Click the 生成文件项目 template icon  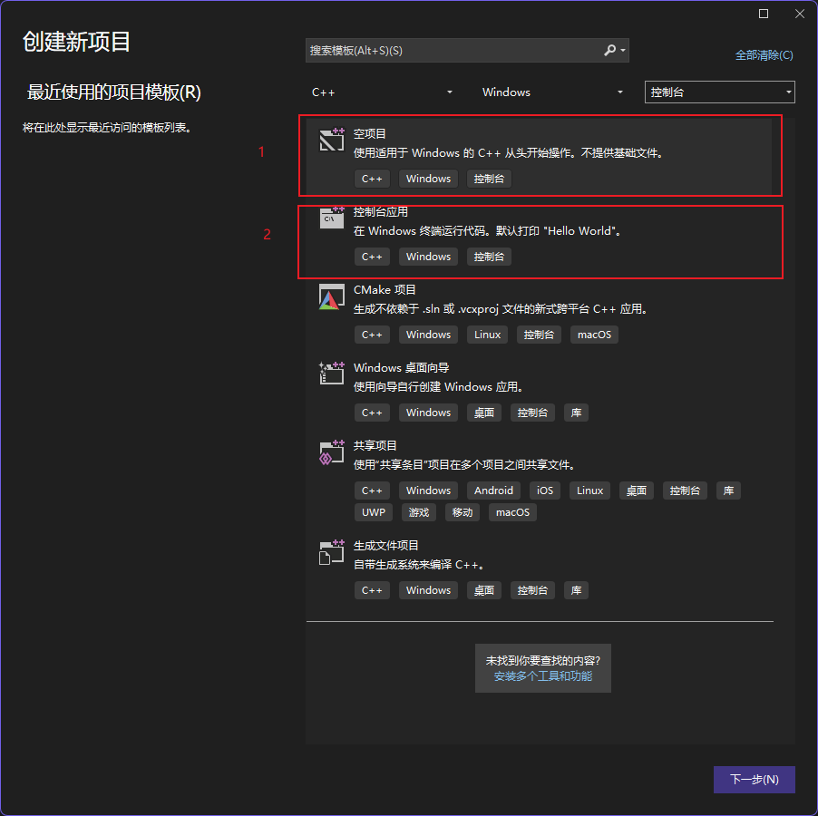tap(332, 551)
